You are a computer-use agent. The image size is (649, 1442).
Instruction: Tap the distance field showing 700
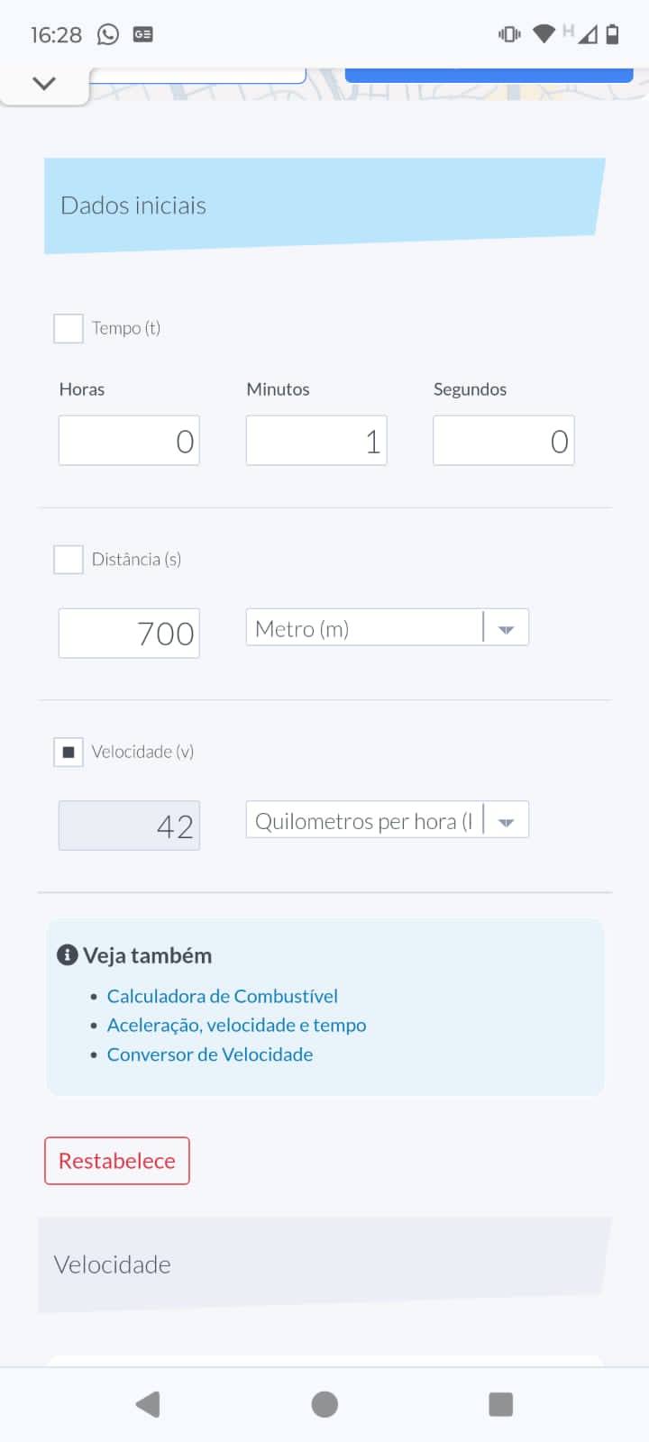[x=129, y=634]
